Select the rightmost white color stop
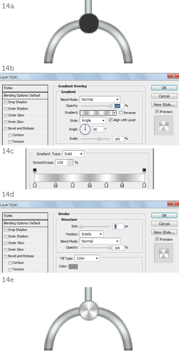179x358 pixels. 144,185
